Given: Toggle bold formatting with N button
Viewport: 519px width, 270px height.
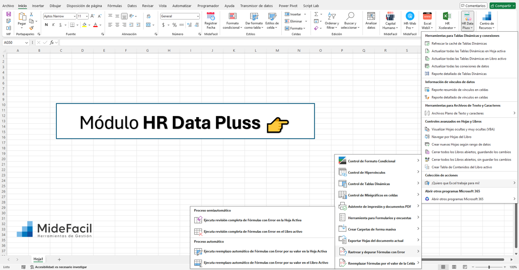Looking at the screenshot, I should click(x=46, y=25).
